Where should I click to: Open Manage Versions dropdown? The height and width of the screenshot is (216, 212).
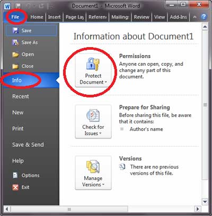(x=93, y=173)
